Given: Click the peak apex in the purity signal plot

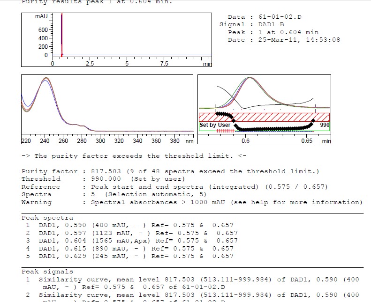Looking at the screenshot, I should coord(250,78).
